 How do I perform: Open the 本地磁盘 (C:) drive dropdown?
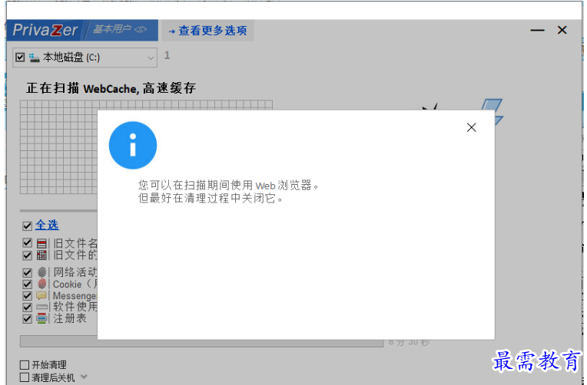(x=151, y=58)
